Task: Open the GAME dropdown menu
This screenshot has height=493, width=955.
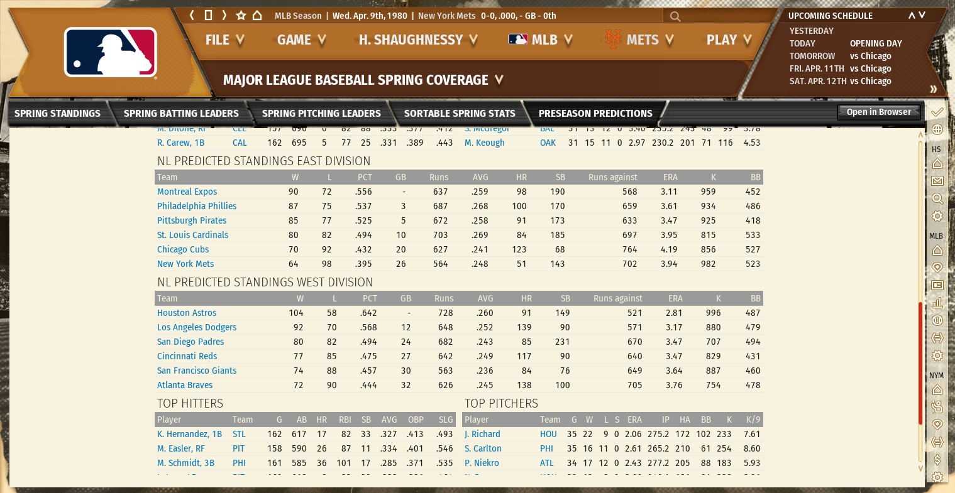Action: pyautogui.click(x=302, y=40)
